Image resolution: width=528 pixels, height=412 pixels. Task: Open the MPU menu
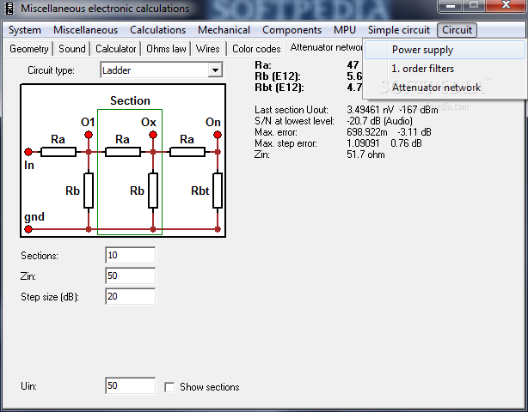tap(345, 30)
